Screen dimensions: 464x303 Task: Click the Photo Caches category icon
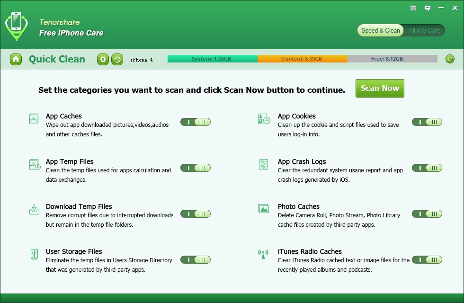click(x=263, y=209)
